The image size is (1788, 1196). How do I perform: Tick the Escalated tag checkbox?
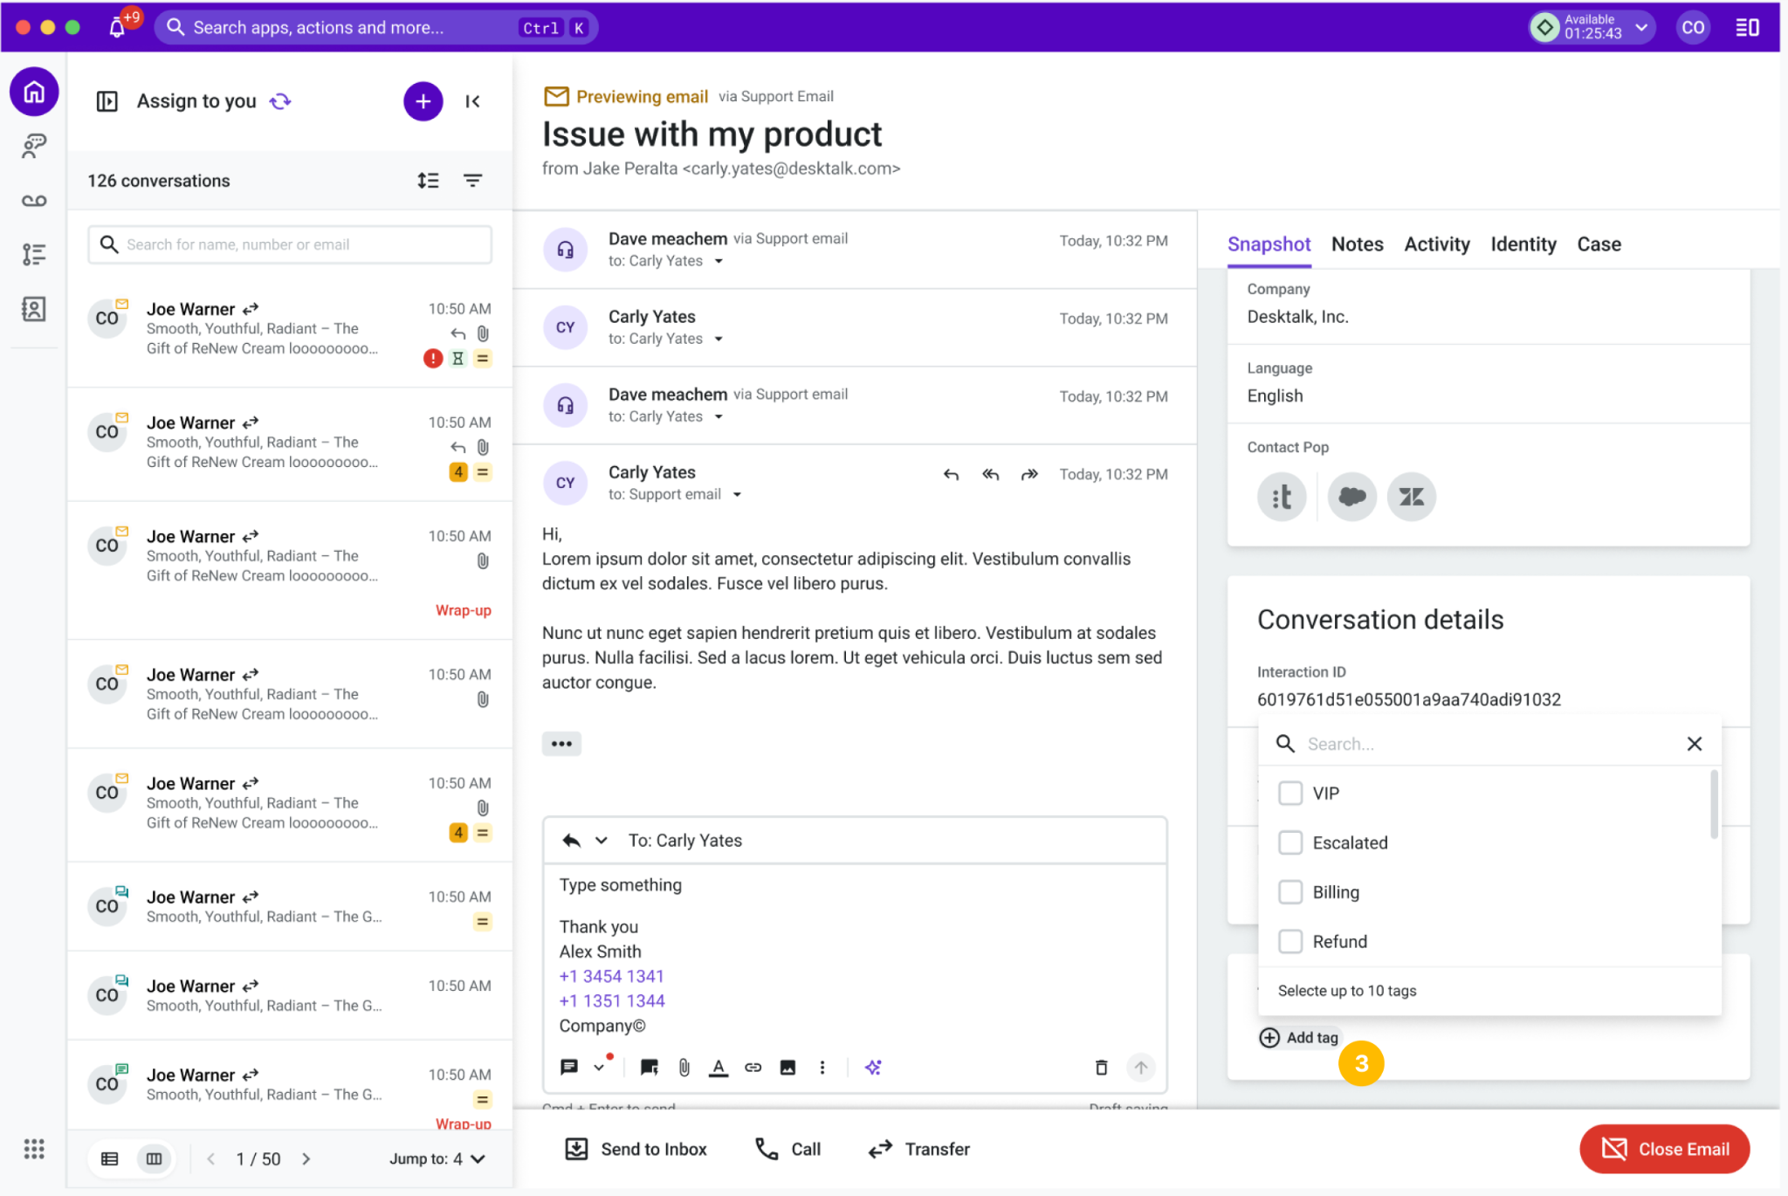1289,842
